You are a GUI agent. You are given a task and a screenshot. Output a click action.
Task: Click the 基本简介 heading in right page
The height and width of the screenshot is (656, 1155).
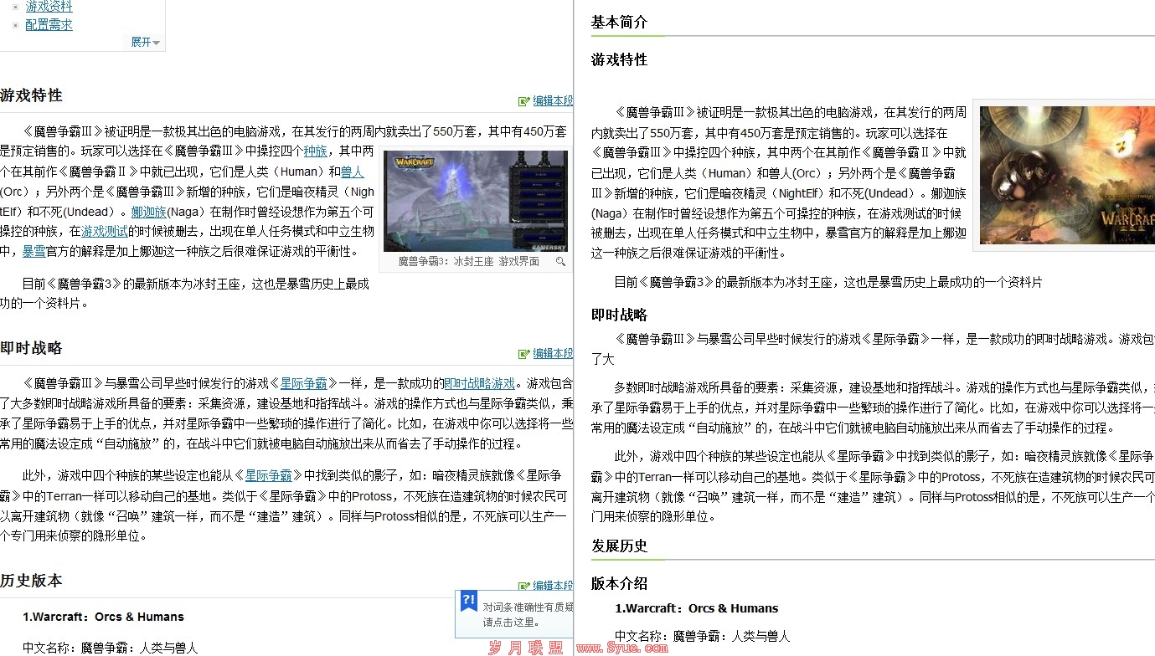click(x=619, y=23)
